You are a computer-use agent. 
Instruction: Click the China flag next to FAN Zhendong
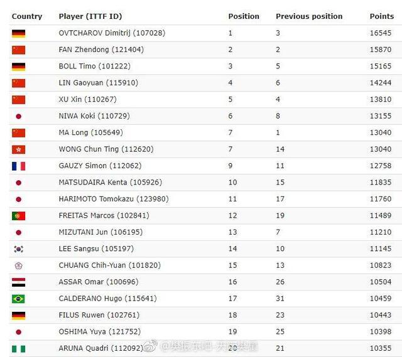click(18, 50)
